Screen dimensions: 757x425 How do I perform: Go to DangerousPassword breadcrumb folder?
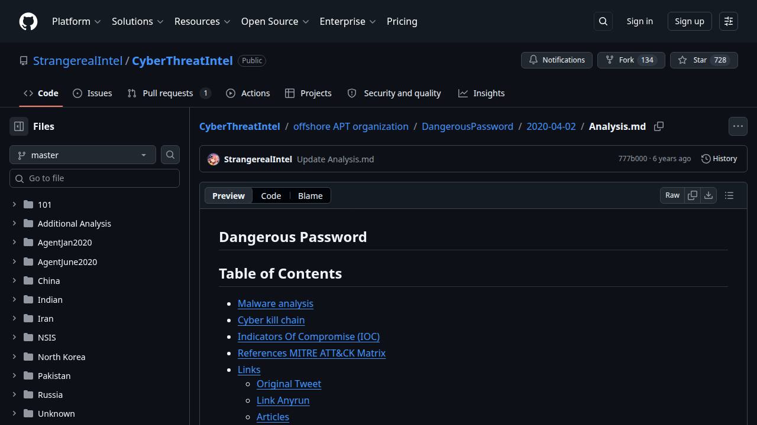pos(467,126)
